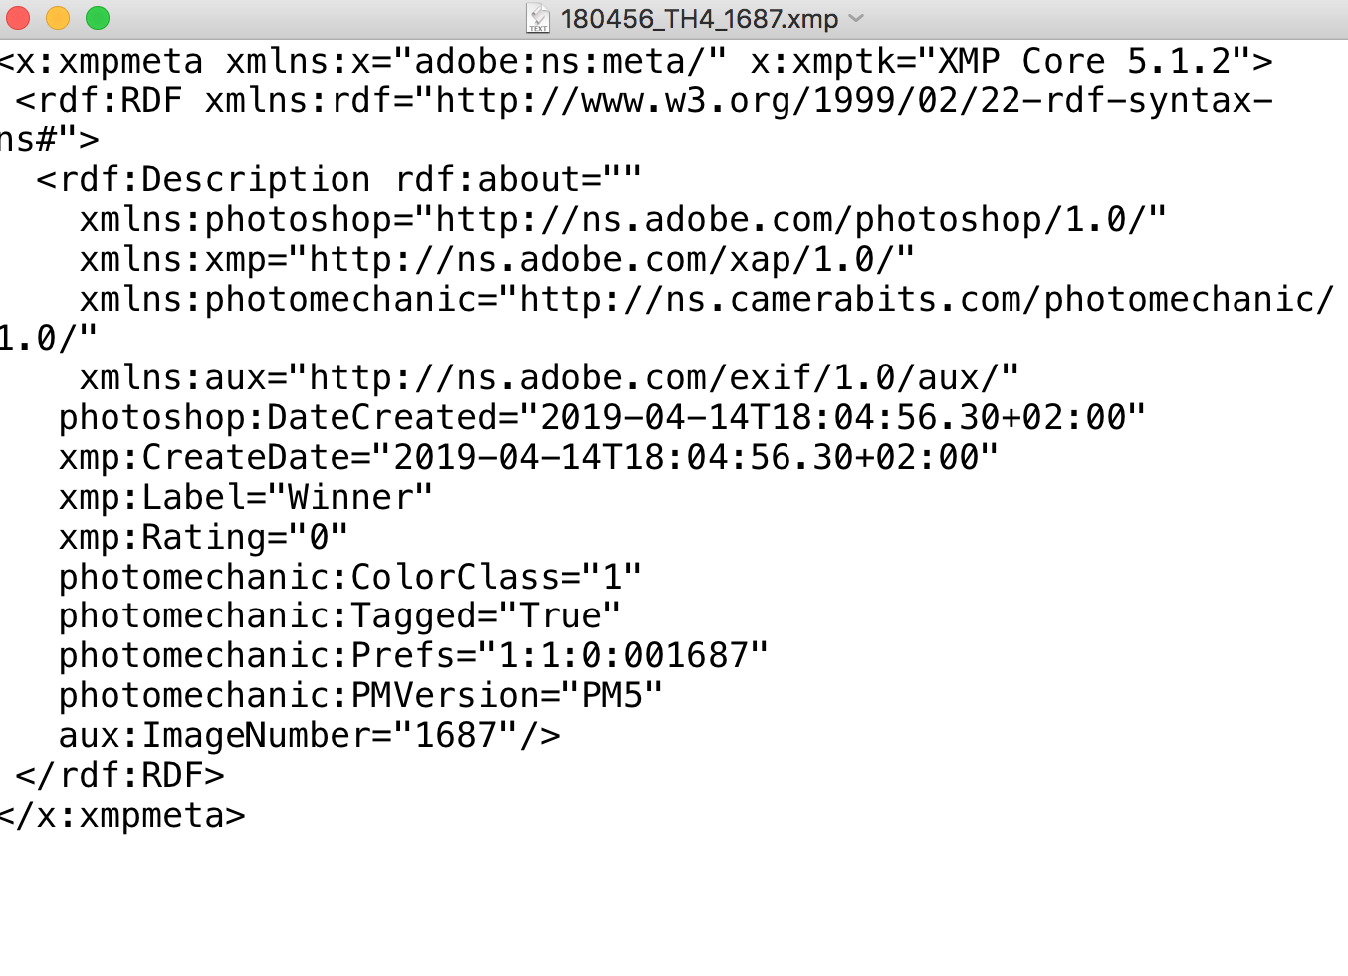The height and width of the screenshot is (976, 1348).
Task: Click on photomechanic:Tagged="True" text
Action: click(339, 616)
